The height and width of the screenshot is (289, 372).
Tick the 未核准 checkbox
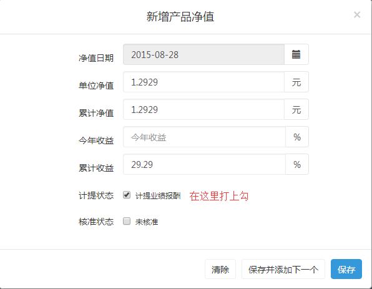pos(127,221)
